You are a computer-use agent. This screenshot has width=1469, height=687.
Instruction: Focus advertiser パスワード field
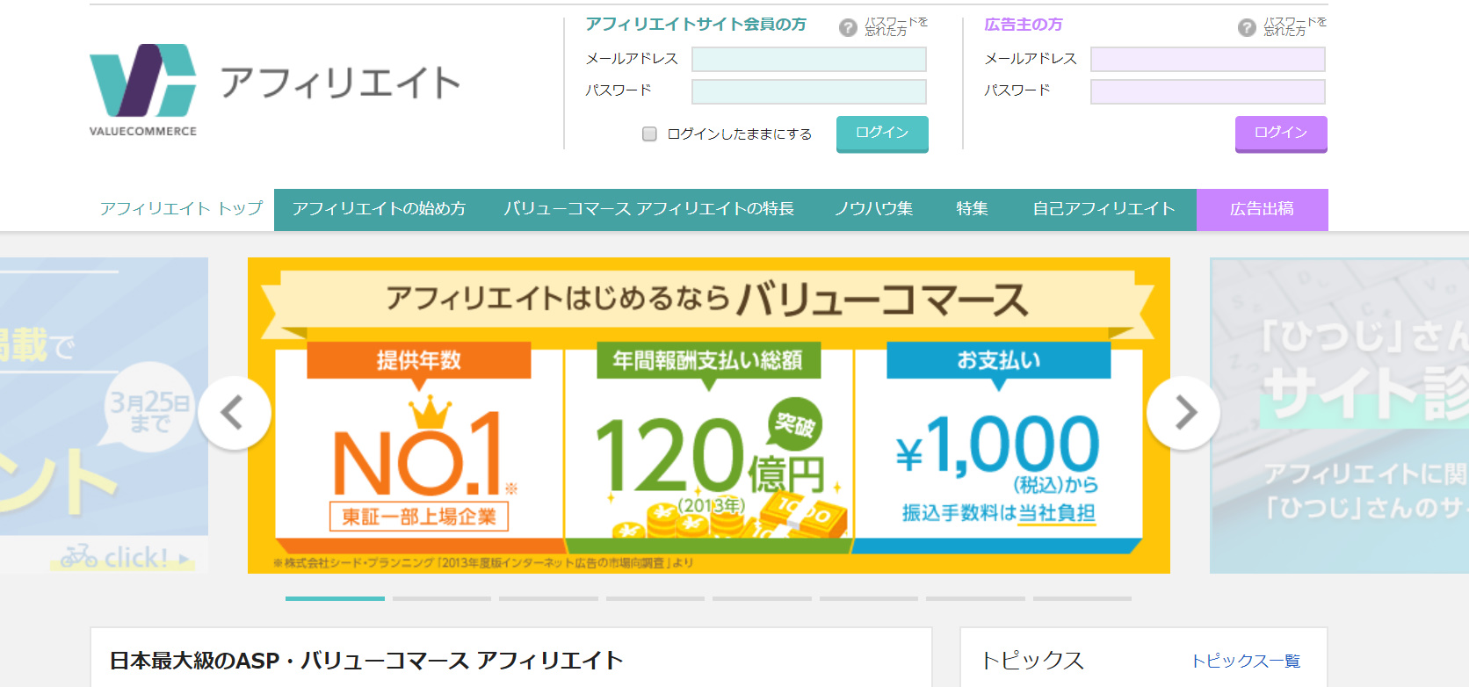click(1208, 91)
